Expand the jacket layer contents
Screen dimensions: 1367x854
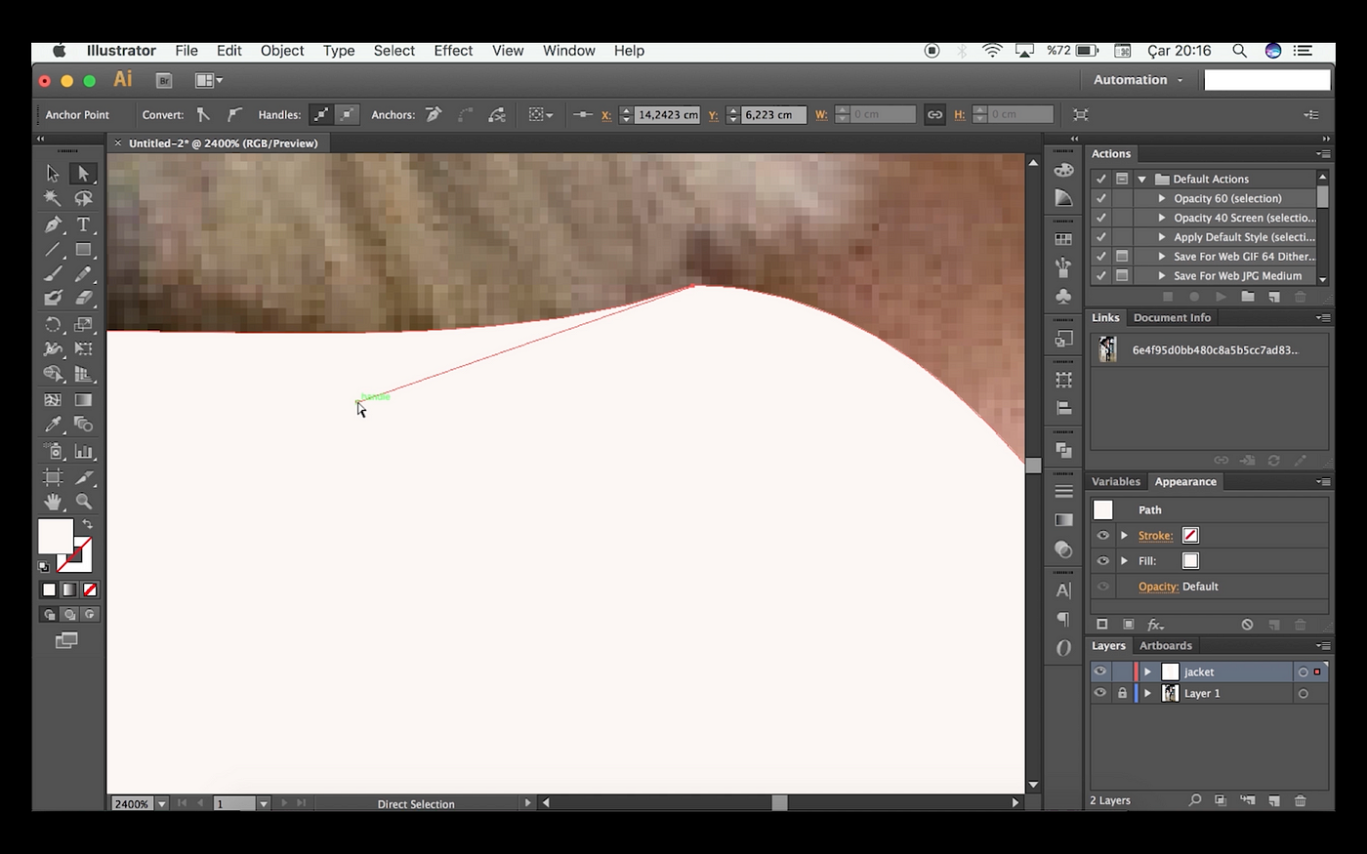pos(1148,671)
